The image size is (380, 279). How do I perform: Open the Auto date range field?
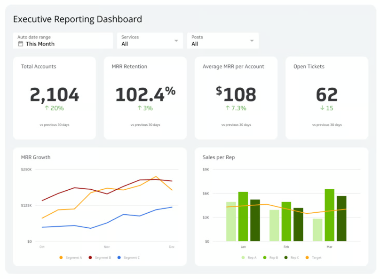[63, 41]
